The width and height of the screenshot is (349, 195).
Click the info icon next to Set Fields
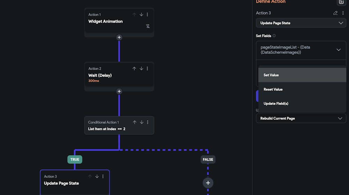pyautogui.click(x=274, y=36)
